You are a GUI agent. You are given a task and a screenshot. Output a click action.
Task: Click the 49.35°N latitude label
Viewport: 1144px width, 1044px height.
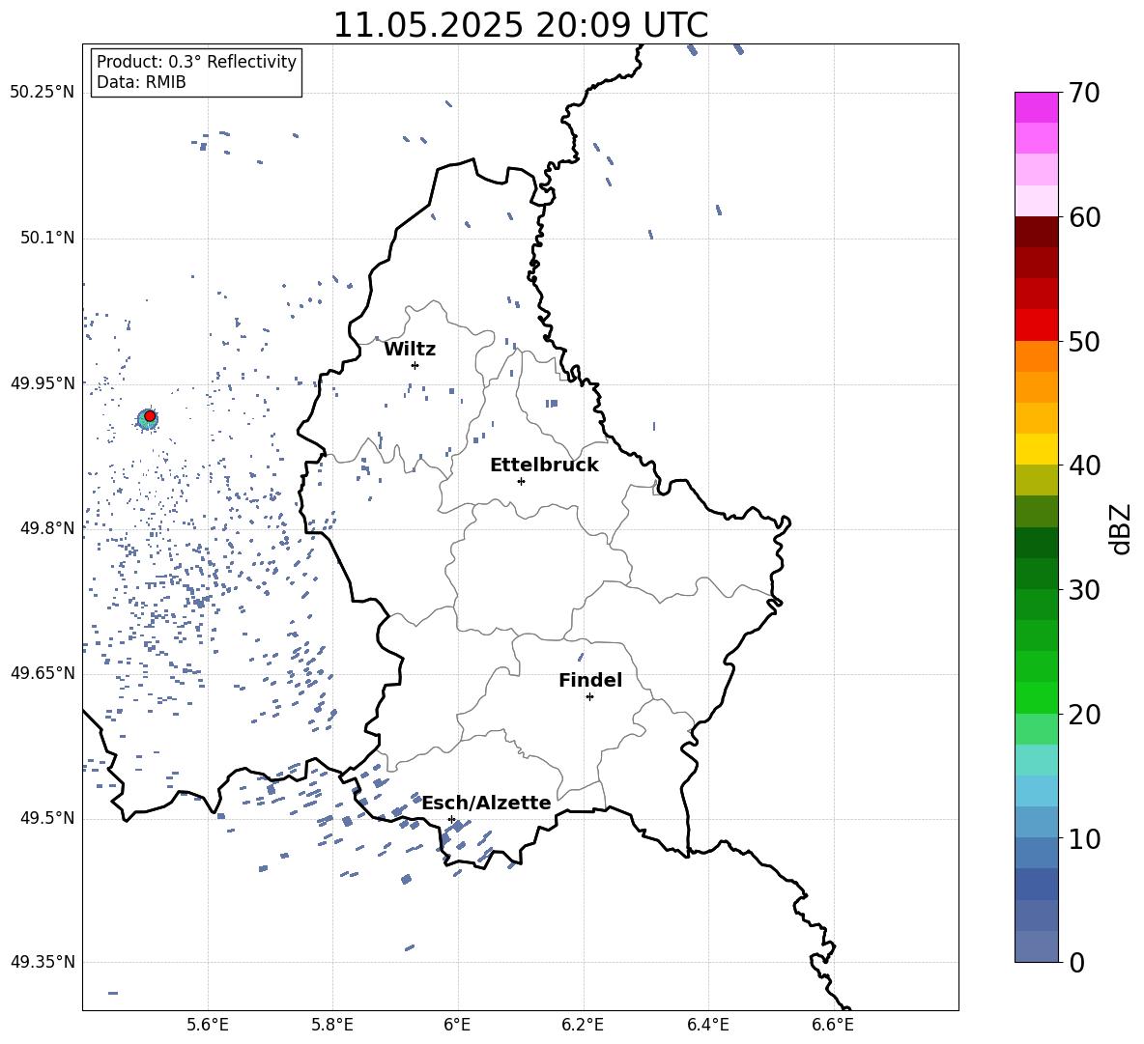pos(43,962)
